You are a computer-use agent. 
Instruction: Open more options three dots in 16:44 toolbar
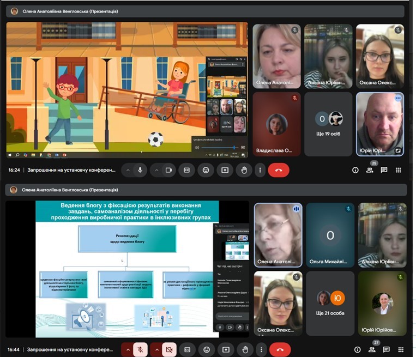(x=260, y=349)
